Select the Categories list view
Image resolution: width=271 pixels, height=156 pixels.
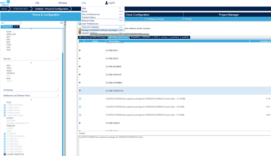coord(7,27)
